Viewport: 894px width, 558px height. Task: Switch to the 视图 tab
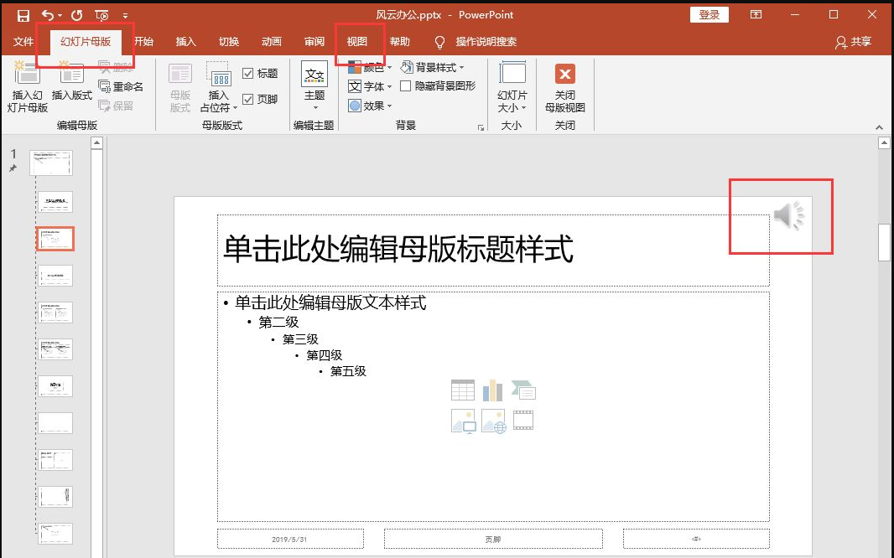point(357,42)
